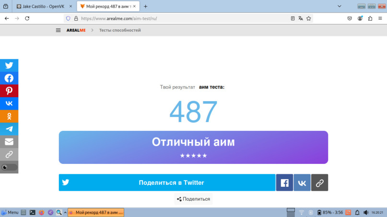Viewport: 387px width, 217px height.
Task: Click the Поделиться share button
Action: 194,199
